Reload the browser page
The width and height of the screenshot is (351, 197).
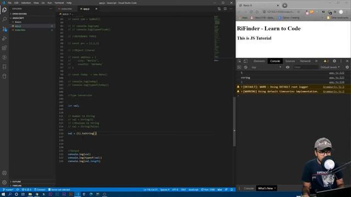251,12
